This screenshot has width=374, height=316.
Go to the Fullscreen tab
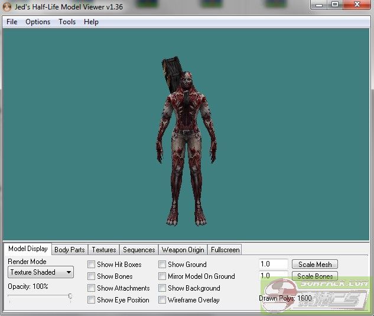coord(225,250)
